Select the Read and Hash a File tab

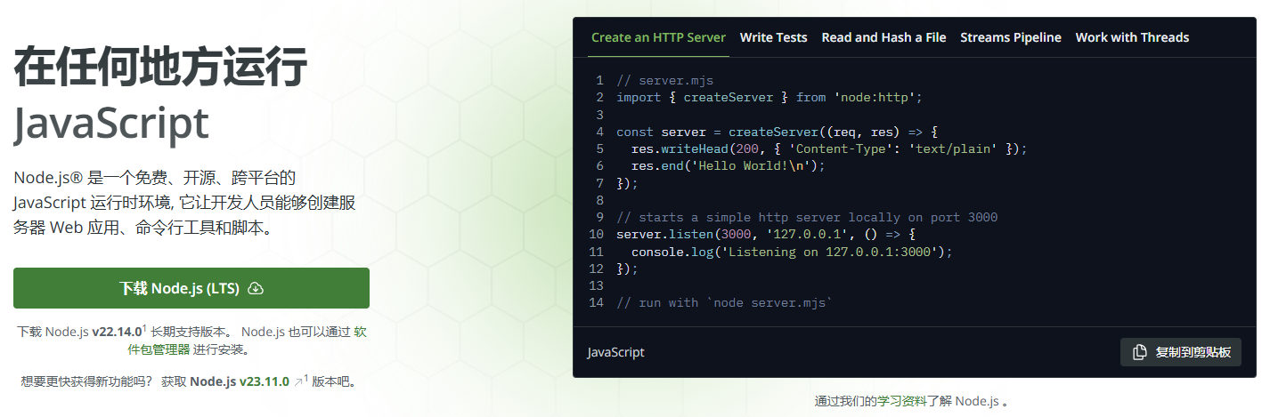point(883,37)
